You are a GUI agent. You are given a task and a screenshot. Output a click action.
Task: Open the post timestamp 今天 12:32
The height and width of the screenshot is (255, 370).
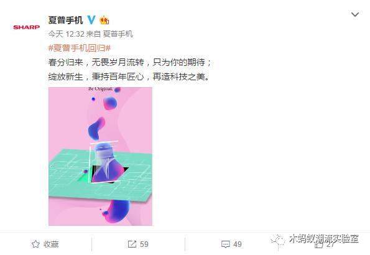click(67, 34)
